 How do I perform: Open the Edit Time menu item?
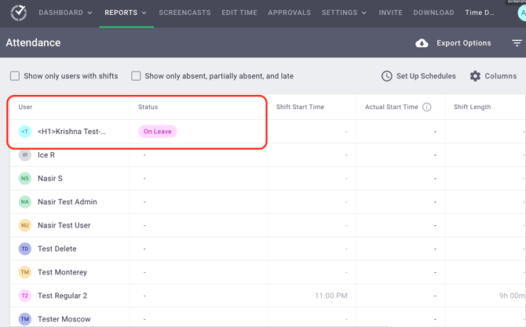[x=239, y=13]
